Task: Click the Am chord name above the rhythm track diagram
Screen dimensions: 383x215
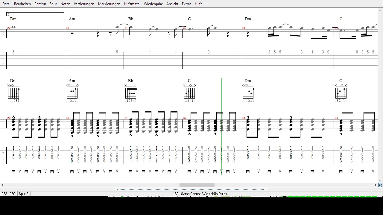Action: coord(72,81)
